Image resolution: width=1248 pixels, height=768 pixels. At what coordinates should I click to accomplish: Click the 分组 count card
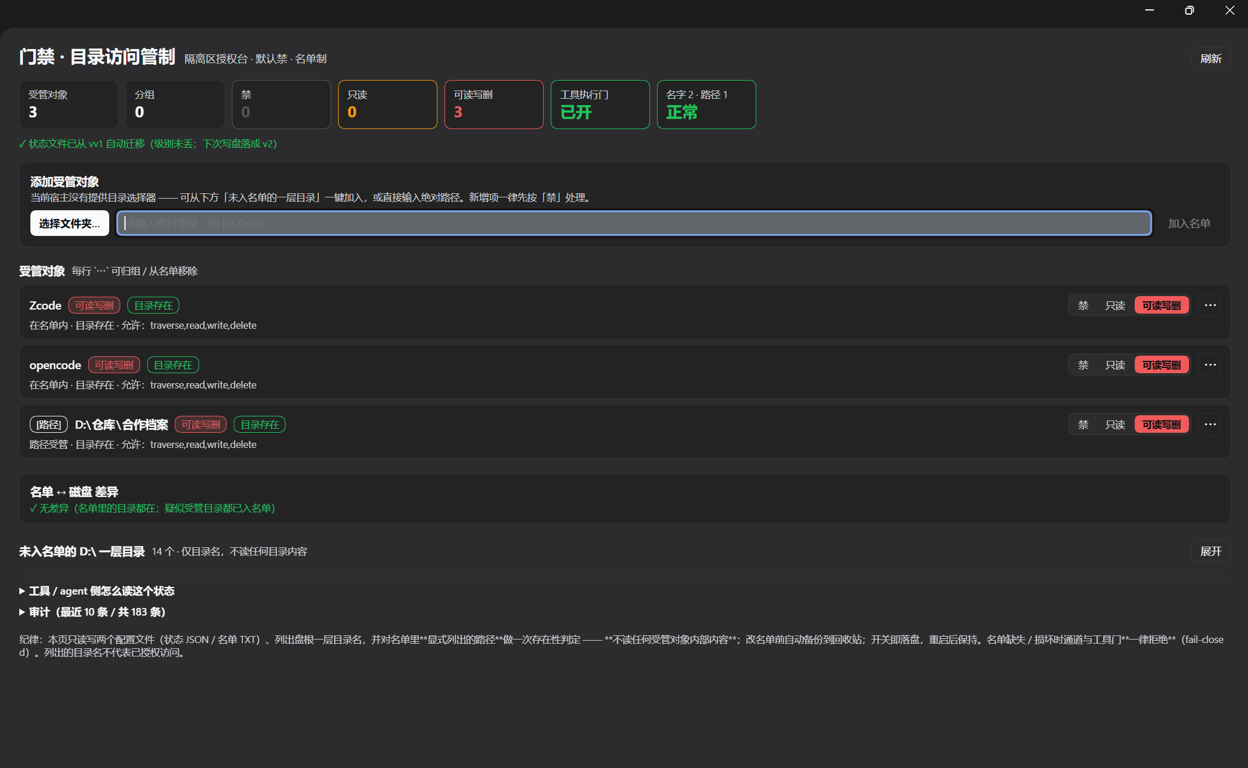[175, 105]
